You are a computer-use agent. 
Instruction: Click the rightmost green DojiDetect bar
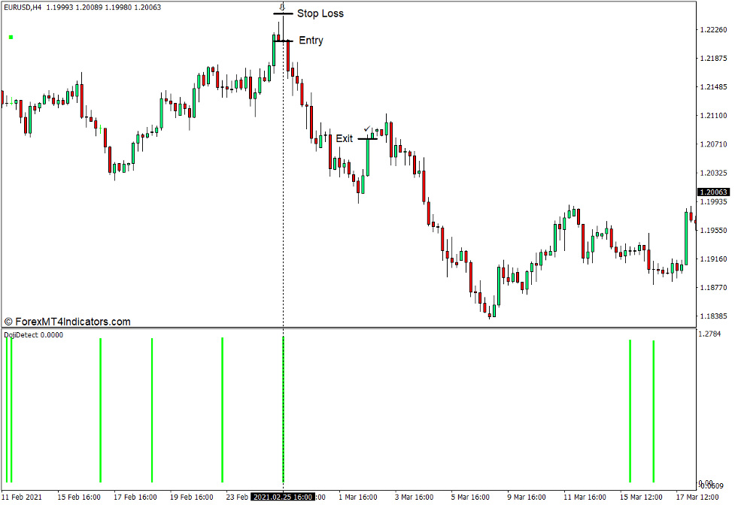(653, 410)
